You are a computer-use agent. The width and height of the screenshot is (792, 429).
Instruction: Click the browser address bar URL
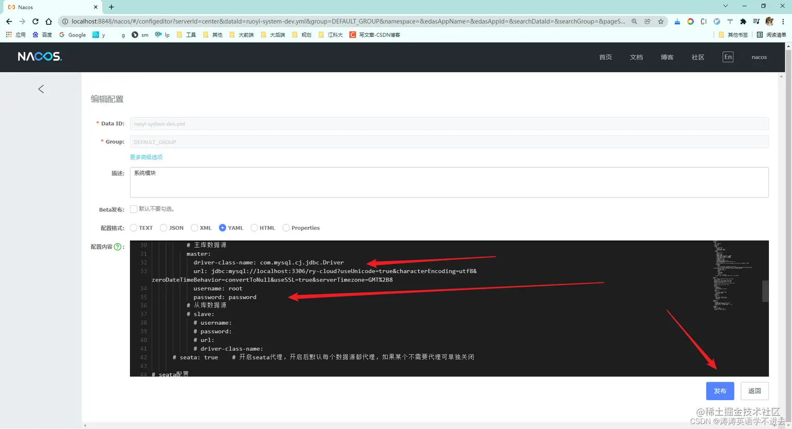point(348,21)
